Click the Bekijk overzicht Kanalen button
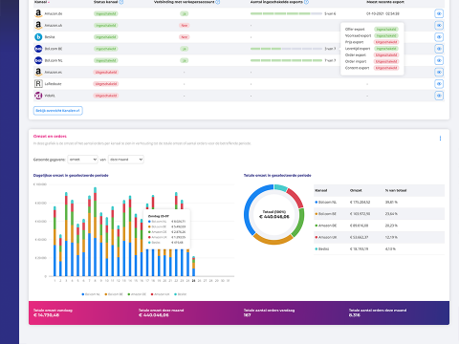This screenshot has width=459, height=344. pos(58,111)
